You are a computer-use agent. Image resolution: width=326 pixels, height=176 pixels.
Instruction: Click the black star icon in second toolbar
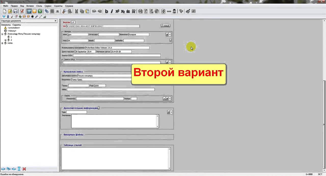(32, 17)
